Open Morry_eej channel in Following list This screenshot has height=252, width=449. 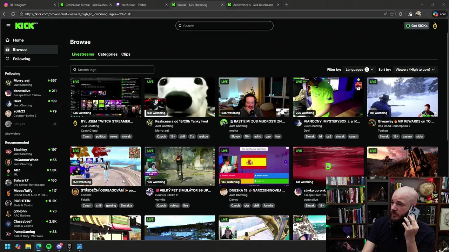(x=31, y=83)
